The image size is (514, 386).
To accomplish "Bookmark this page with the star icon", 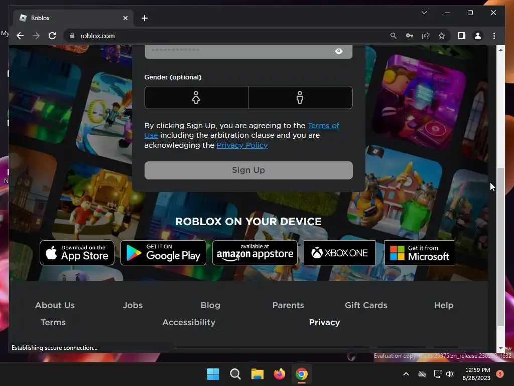I will 442,36.
